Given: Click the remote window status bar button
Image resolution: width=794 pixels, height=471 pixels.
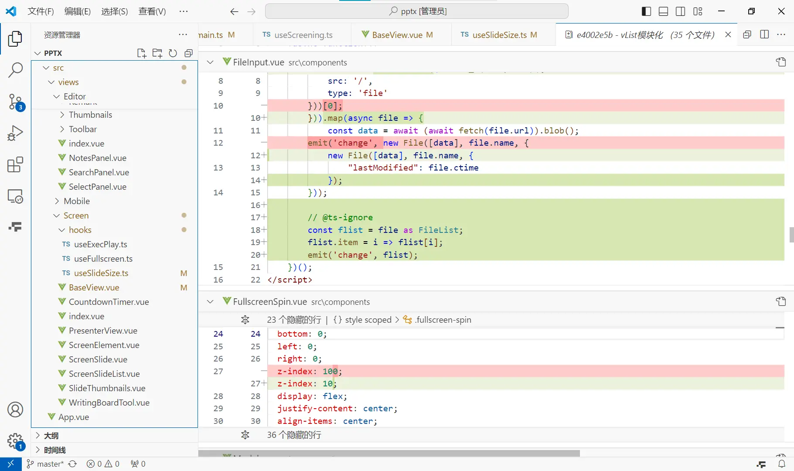Looking at the screenshot, I should click(x=11, y=464).
